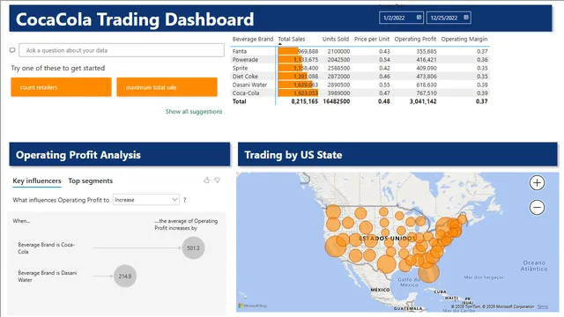Screen dimensions: 564x317
Task: Click 'Beverage Brand is Dasani Water' influencer label
Action: pos(47,276)
